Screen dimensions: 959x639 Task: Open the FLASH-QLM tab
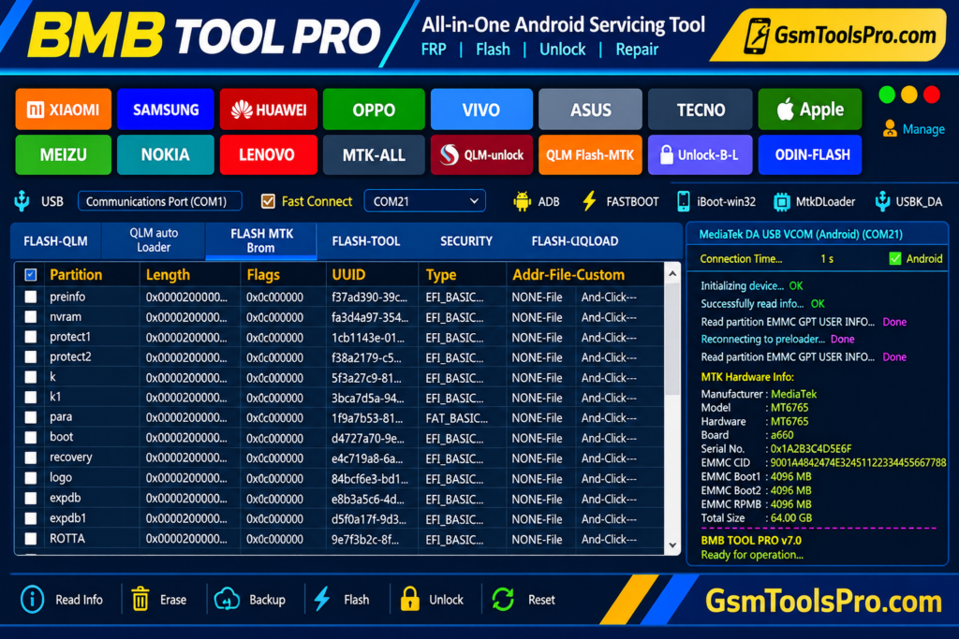pyautogui.click(x=55, y=240)
